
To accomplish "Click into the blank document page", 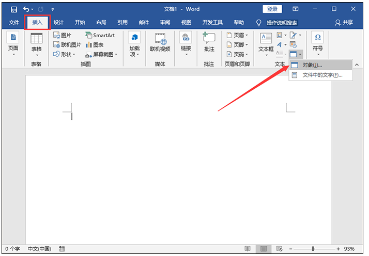I will tap(179, 160).
